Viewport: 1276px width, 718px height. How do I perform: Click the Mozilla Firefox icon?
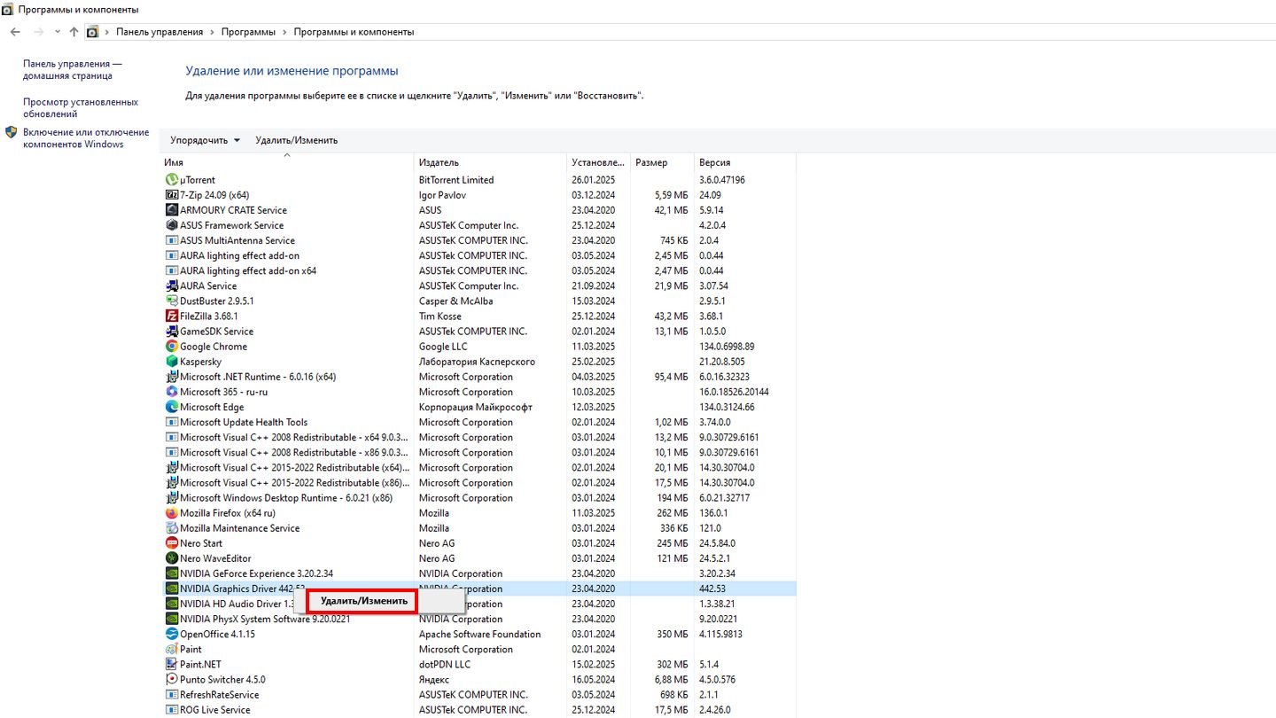tap(172, 513)
